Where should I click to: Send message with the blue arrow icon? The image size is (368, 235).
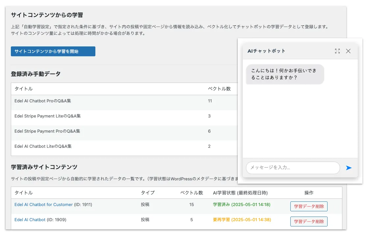(x=349, y=168)
